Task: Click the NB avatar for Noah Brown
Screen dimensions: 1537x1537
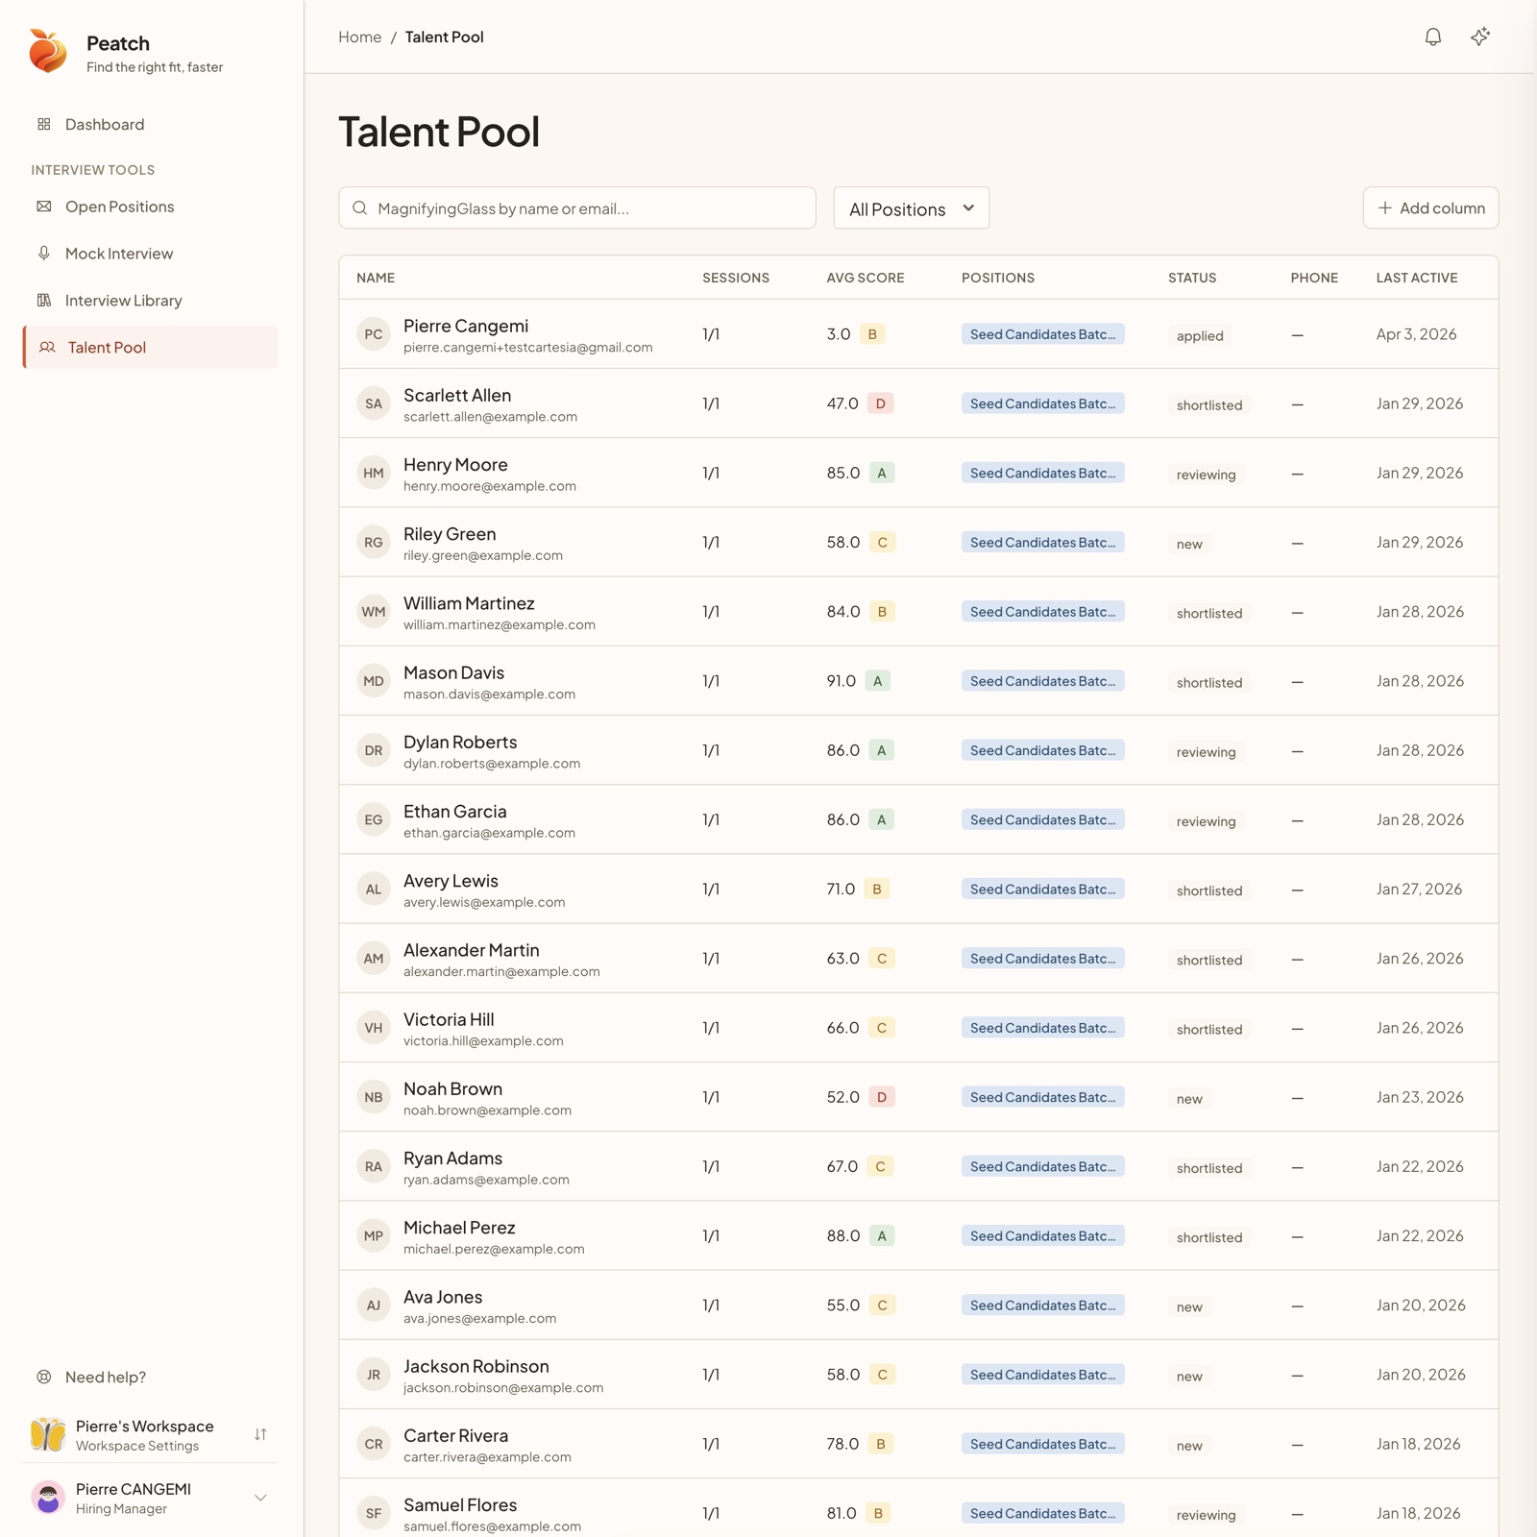Action: [374, 1097]
